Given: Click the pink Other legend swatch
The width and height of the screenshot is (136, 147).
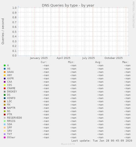Looking at the screenshot, I should tap(5, 137).
